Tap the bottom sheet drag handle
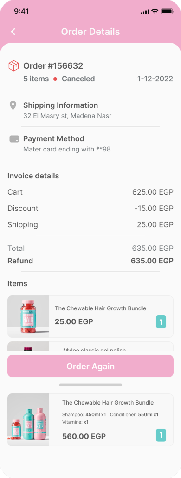The image size is (181, 478). 91,385
